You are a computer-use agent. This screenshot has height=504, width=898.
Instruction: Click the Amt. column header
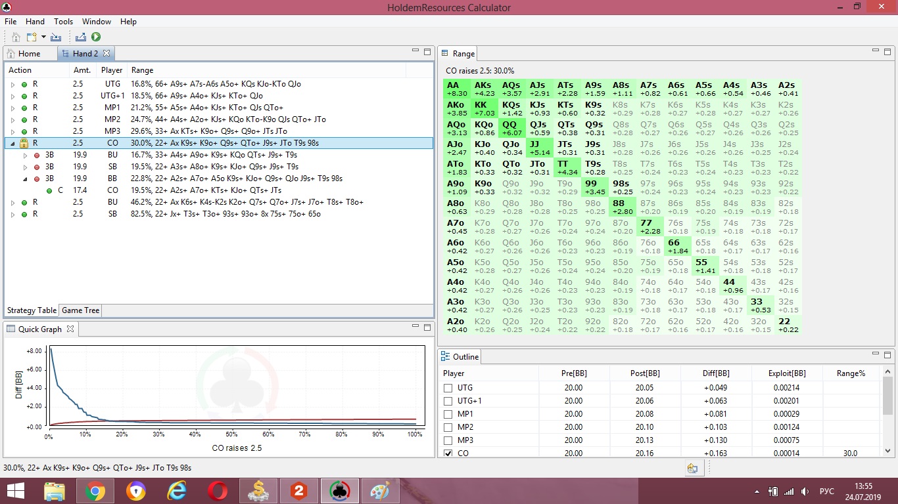[82, 70]
